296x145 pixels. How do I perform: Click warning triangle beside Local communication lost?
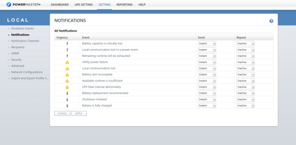(x=67, y=68)
